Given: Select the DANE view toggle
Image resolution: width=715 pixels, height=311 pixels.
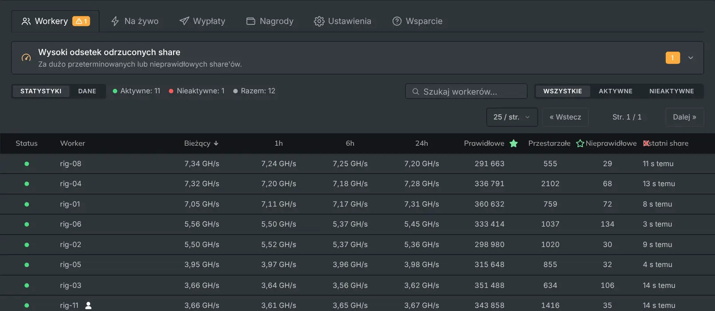Looking at the screenshot, I should 87,91.
